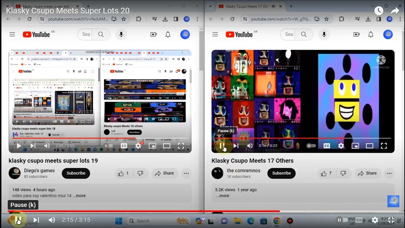Click search magnifier button in right window
405x228 pixels.
pyautogui.click(x=304, y=35)
